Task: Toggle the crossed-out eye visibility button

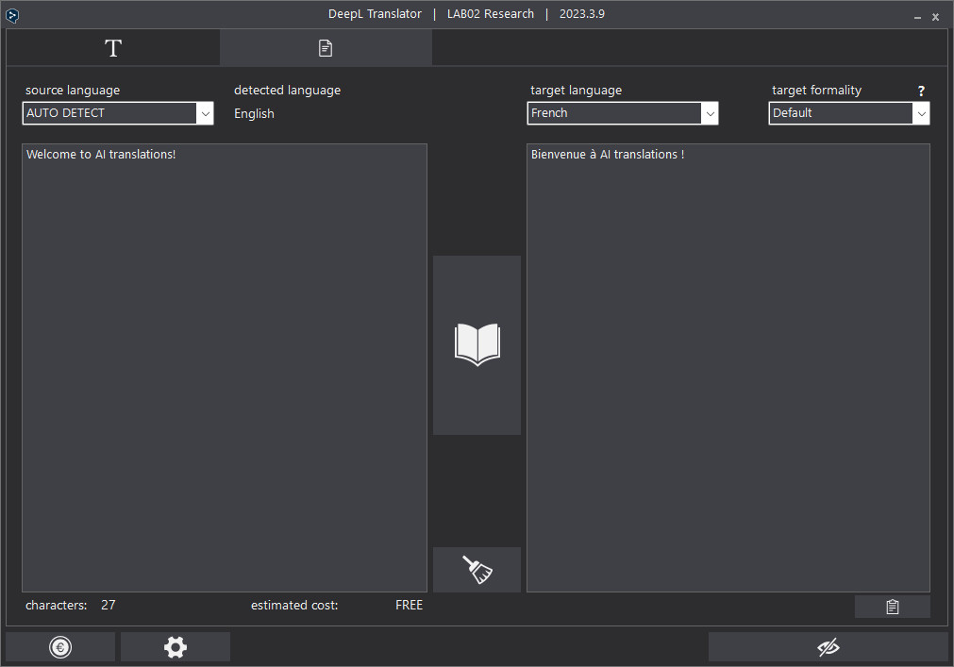Action: click(x=828, y=647)
